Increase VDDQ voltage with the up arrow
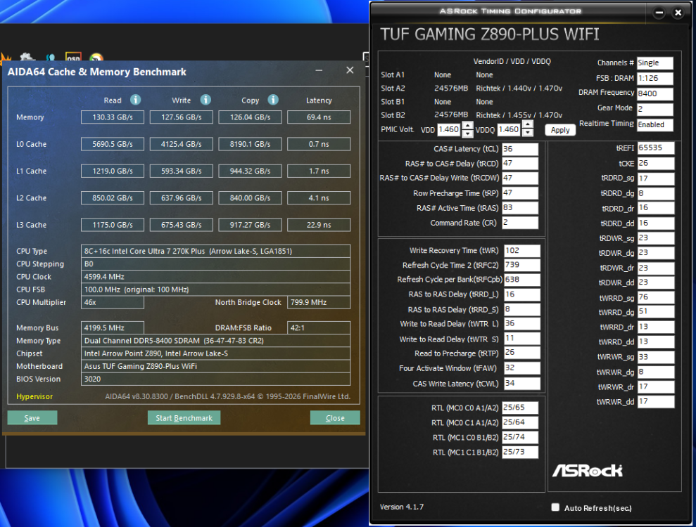The image size is (696, 527). coord(527,124)
